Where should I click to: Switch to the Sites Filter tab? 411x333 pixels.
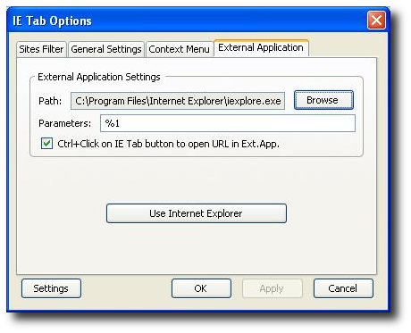pos(41,49)
